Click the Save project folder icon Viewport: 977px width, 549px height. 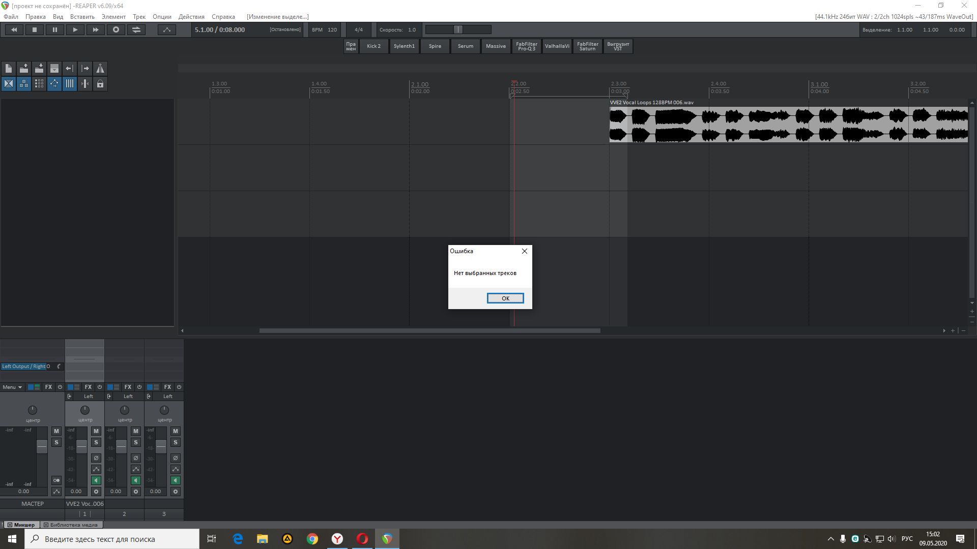[x=39, y=69]
